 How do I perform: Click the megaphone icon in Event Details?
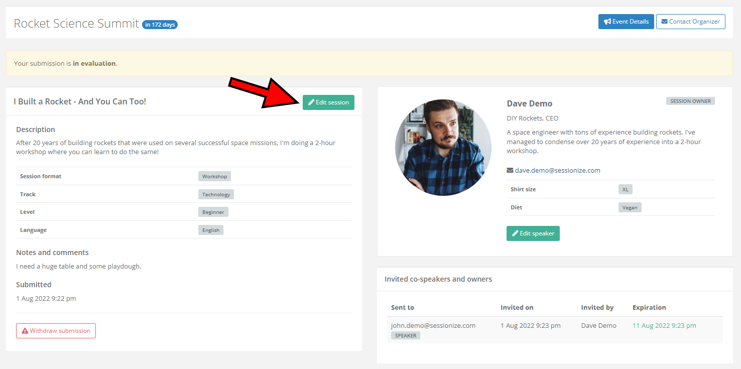(607, 22)
